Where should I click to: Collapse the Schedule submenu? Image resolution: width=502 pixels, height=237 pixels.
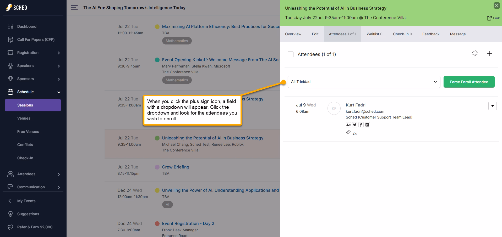(x=59, y=92)
